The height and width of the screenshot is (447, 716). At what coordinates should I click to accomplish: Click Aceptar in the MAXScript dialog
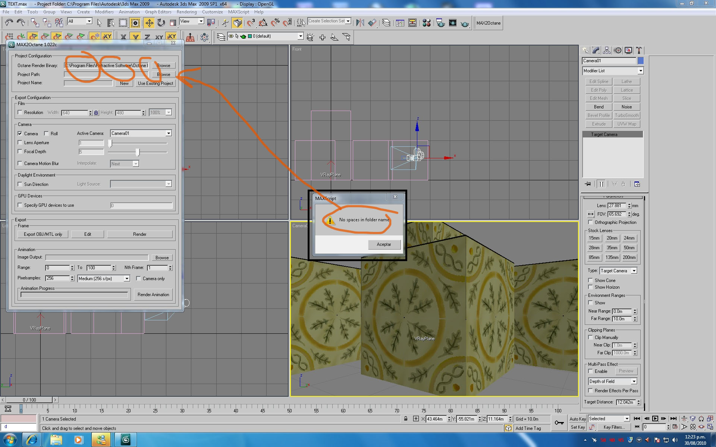coord(384,244)
